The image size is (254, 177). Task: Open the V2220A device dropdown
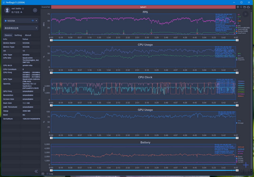coord(21,21)
